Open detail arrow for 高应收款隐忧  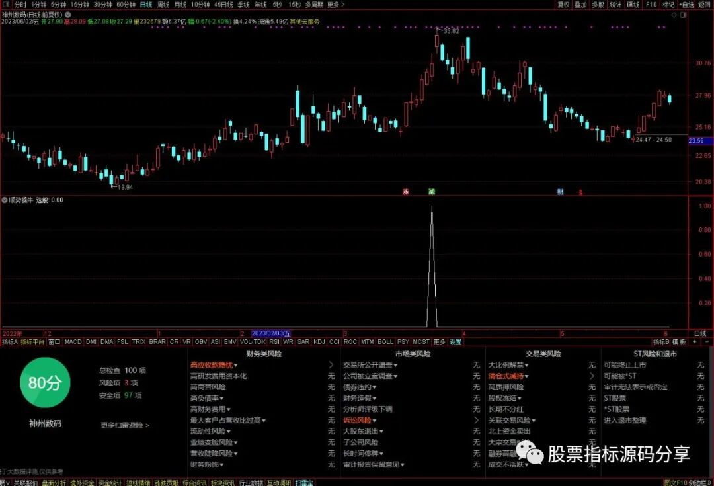(x=331, y=365)
